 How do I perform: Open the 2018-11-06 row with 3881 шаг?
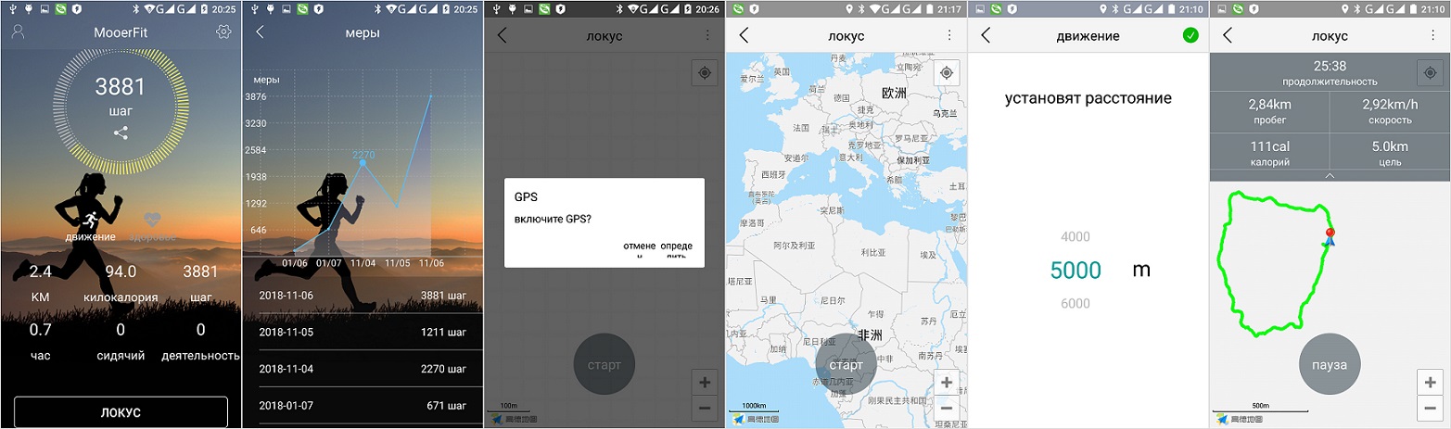pos(363,296)
